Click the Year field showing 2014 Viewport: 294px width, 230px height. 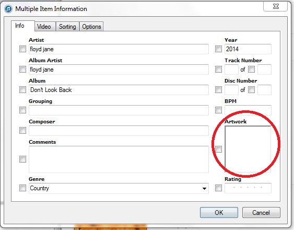[x=248, y=49]
